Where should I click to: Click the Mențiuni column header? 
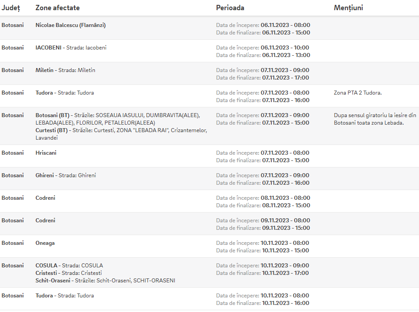(348, 8)
